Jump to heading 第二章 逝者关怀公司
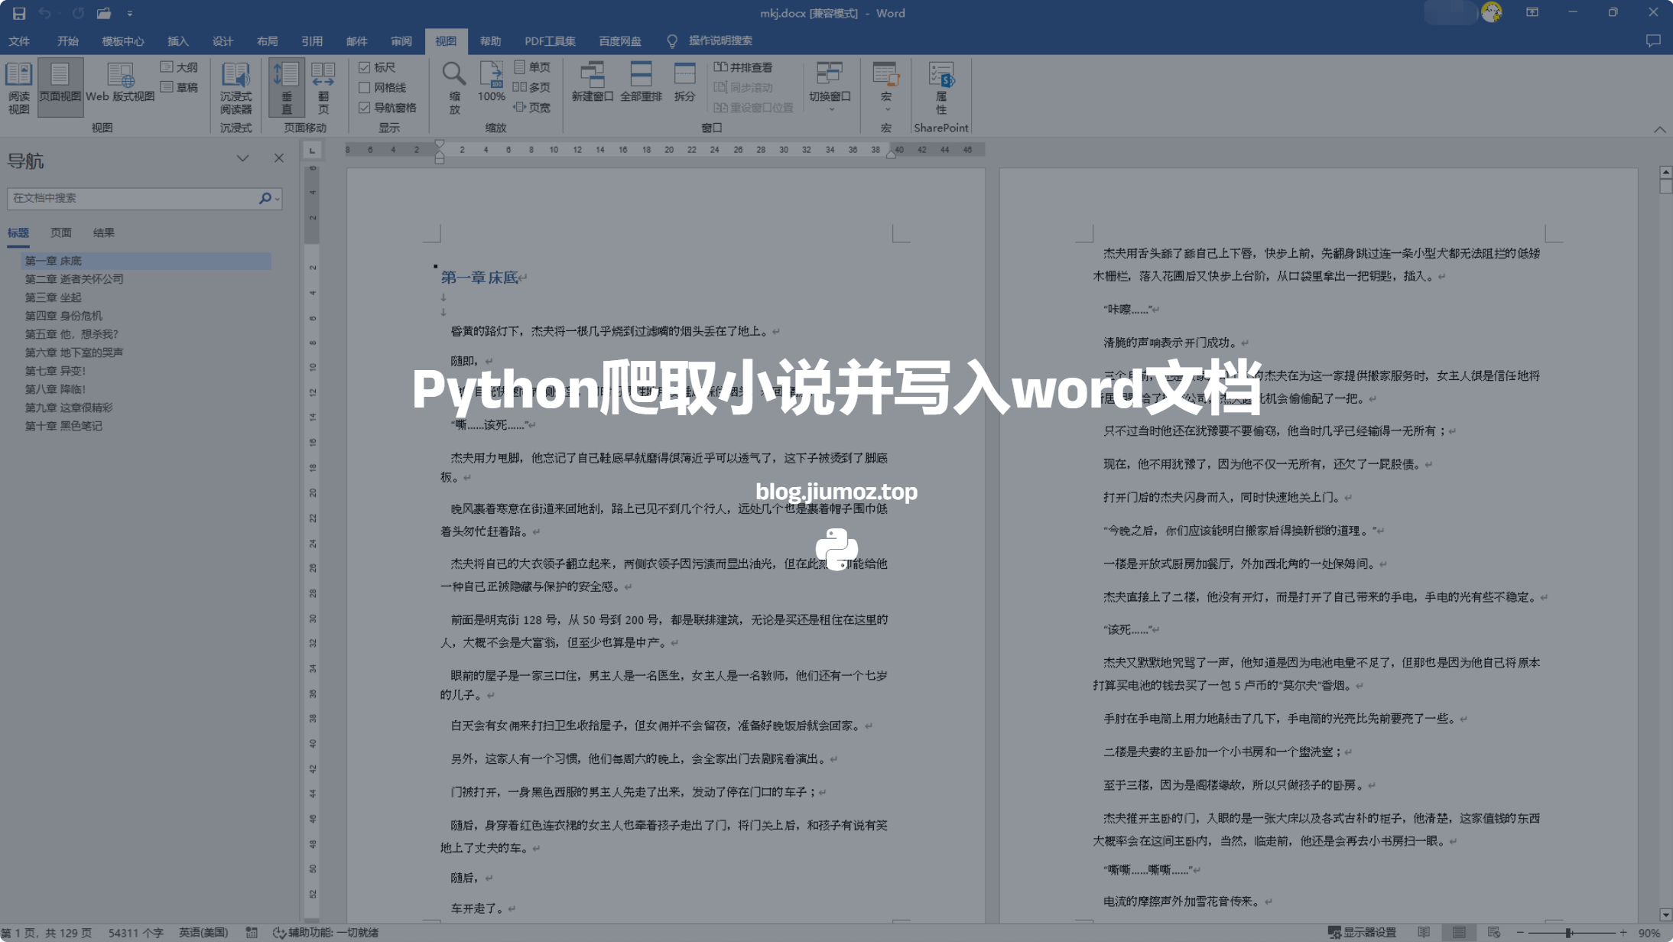This screenshot has height=942, width=1673. pyautogui.click(x=74, y=279)
